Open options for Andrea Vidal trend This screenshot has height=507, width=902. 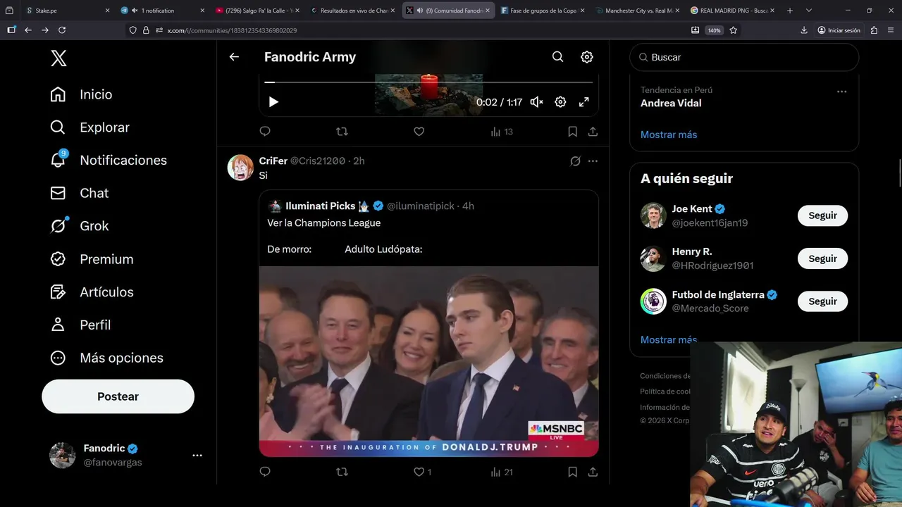point(841,92)
